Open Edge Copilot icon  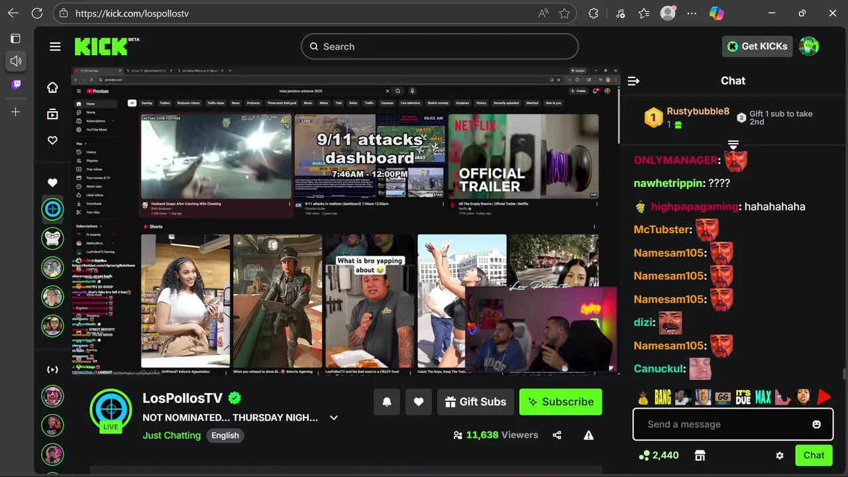point(717,13)
